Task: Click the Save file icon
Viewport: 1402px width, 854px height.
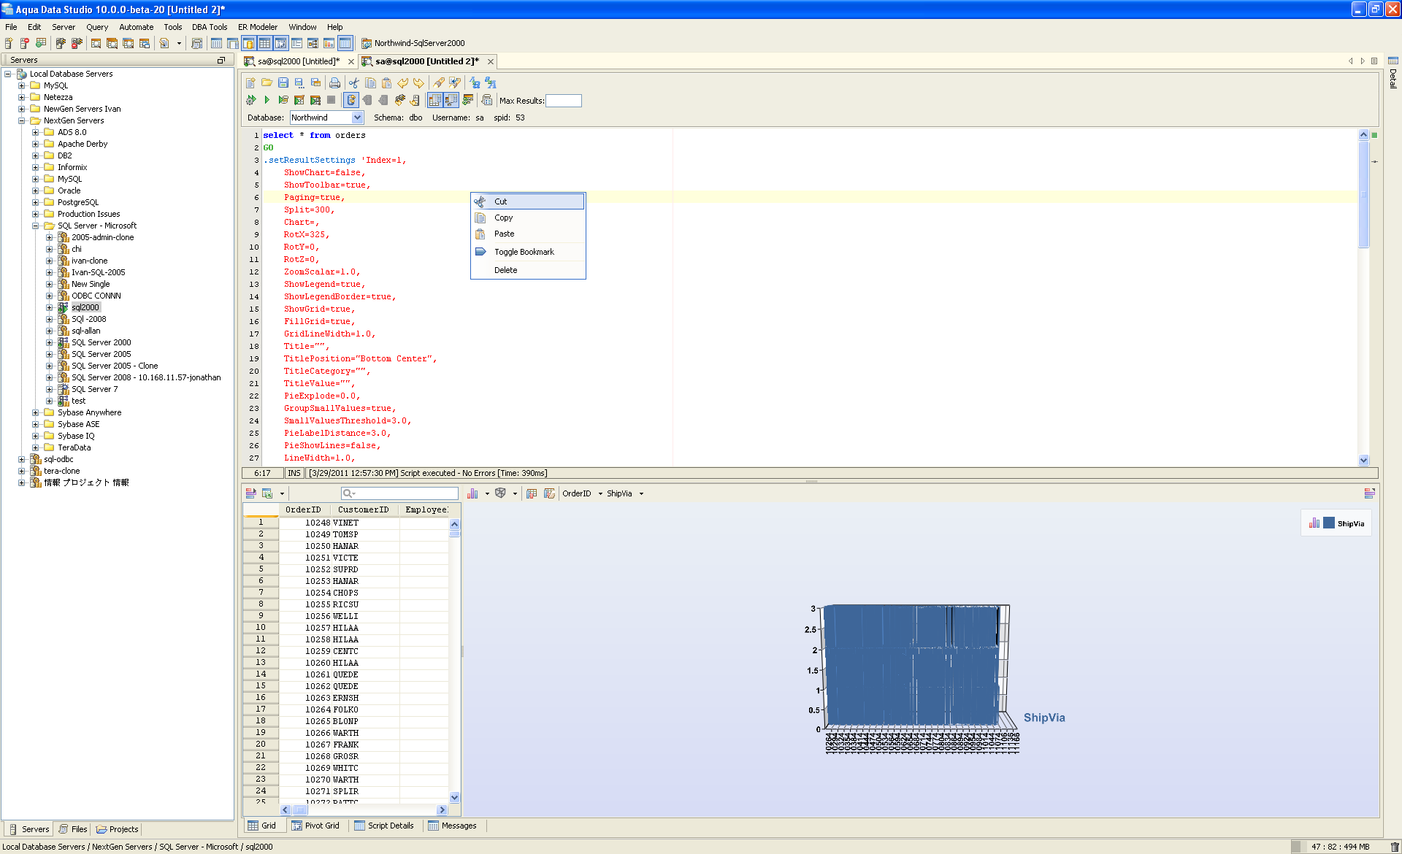Action: pyautogui.click(x=283, y=82)
